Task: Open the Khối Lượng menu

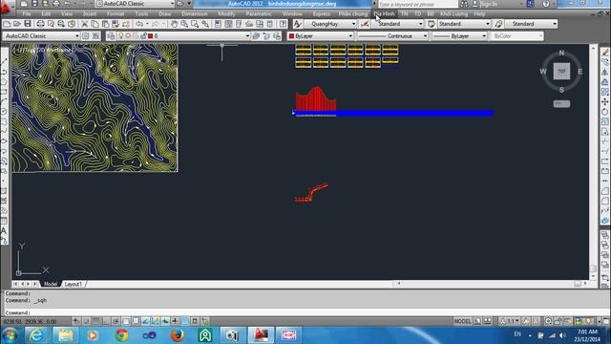Action: point(453,14)
